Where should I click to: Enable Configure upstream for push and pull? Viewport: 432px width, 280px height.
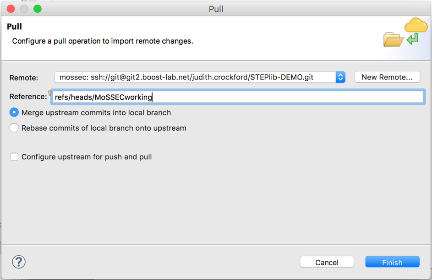click(x=14, y=157)
